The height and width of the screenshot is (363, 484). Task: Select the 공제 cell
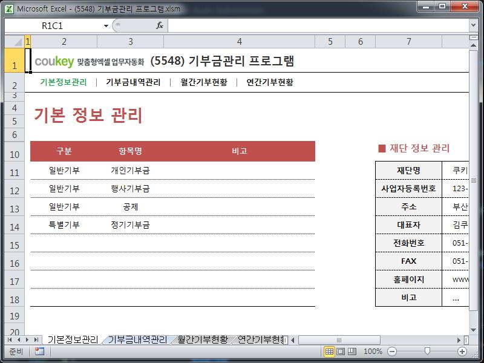point(130,207)
